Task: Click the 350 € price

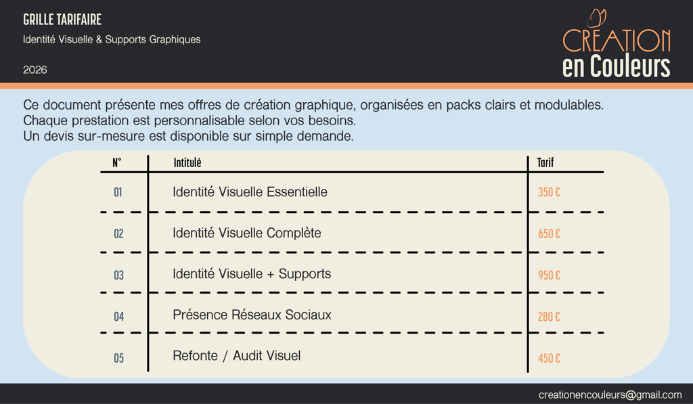Action: 549,193
